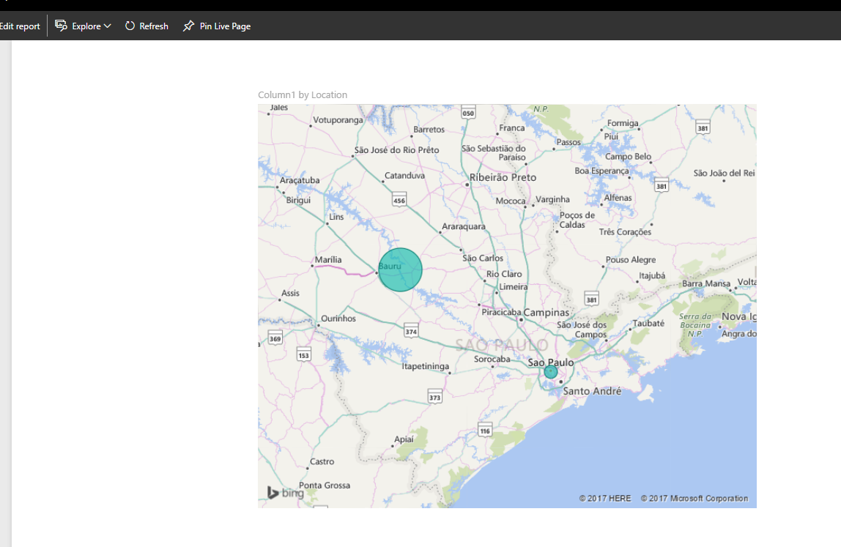
Task: Click the © 2017 Microsoft Corporation text
Action: click(x=694, y=498)
